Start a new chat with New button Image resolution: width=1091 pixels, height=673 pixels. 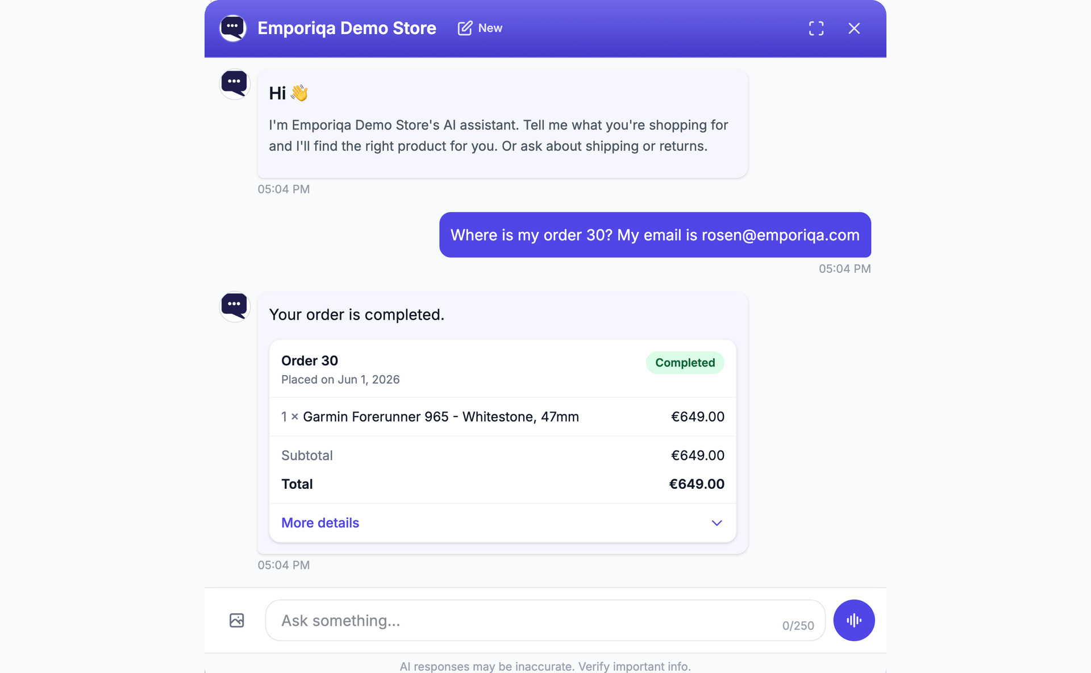point(480,28)
